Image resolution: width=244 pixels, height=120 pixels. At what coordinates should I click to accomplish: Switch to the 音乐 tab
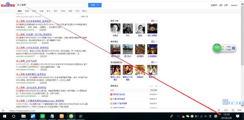[48, 11]
